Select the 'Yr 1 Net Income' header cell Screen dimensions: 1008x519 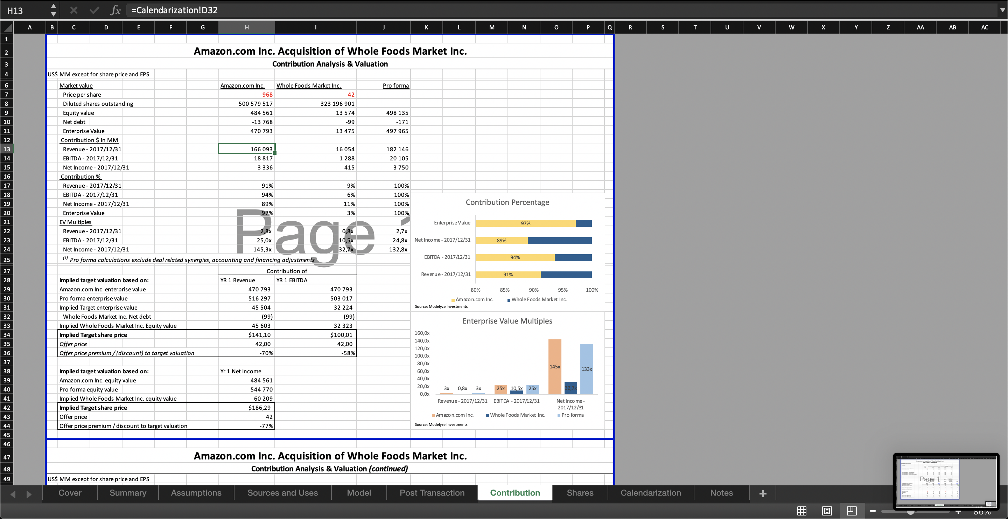pyautogui.click(x=246, y=372)
